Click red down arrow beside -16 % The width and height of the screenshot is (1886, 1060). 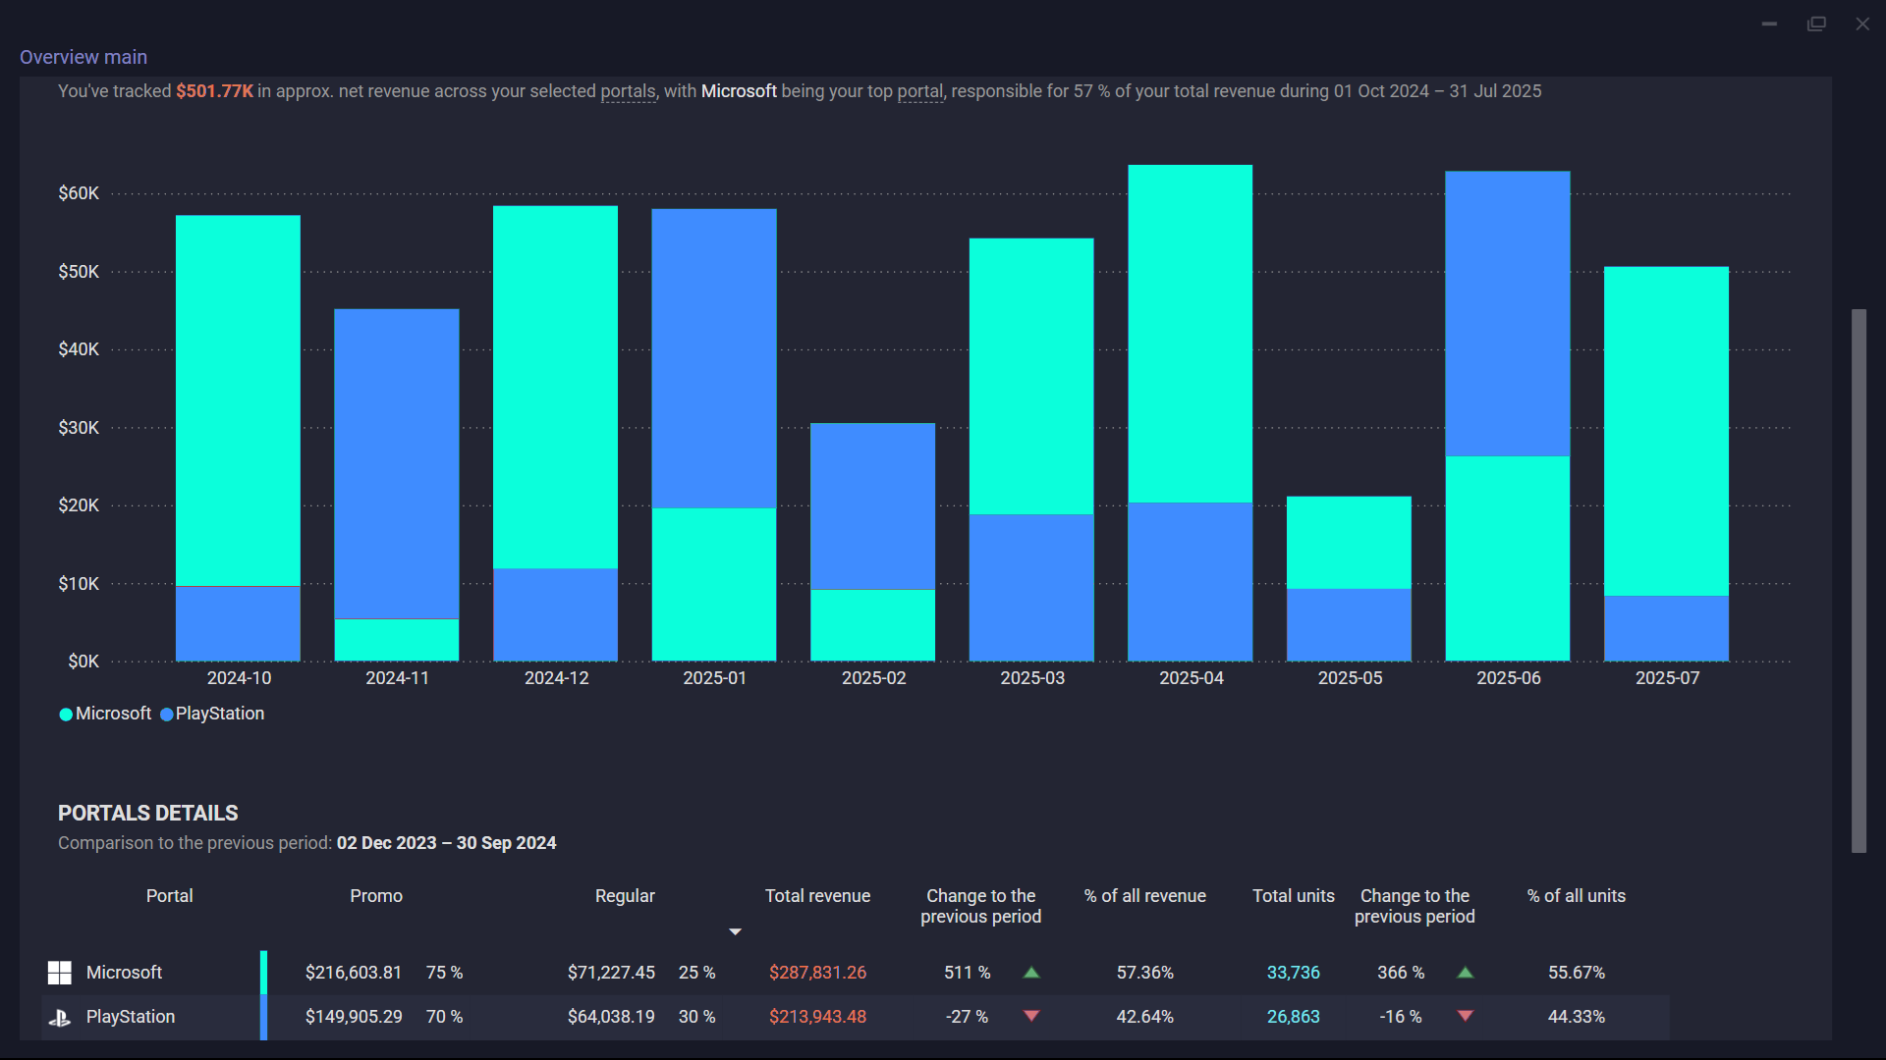pyautogui.click(x=1465, y=1016)
